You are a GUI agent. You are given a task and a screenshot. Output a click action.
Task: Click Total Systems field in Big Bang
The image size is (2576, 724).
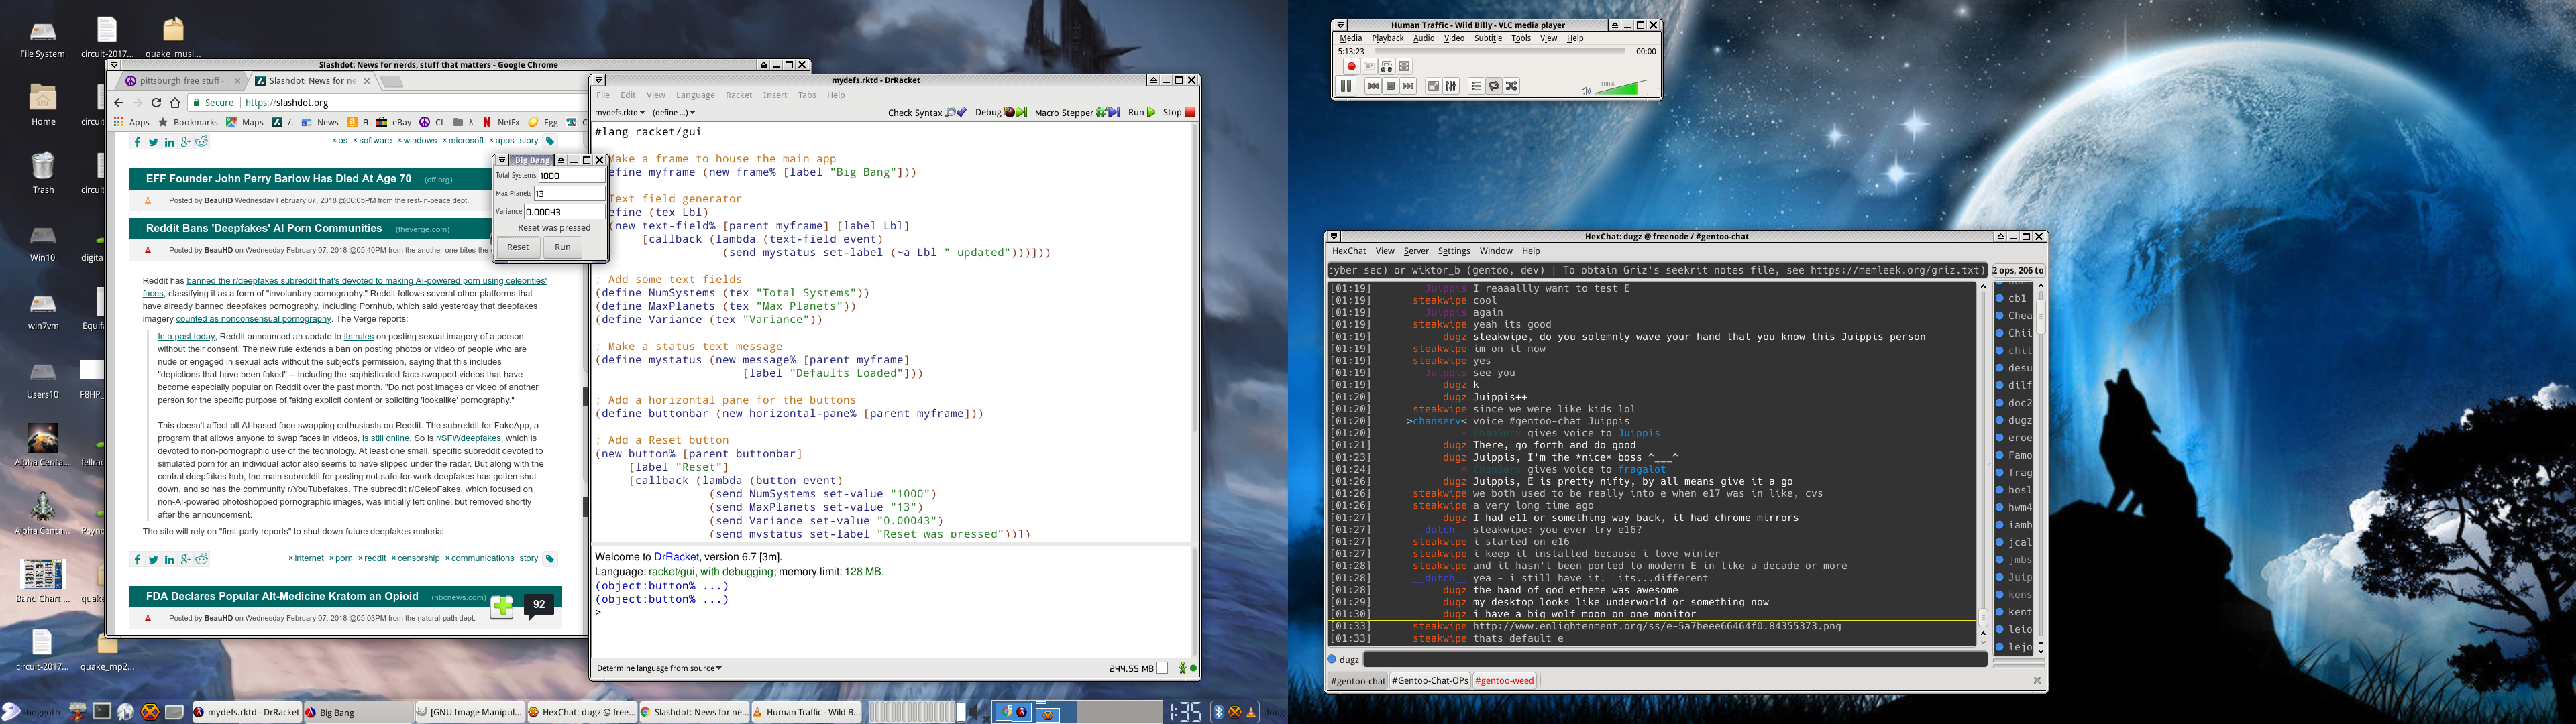click(x=571, y=175)
